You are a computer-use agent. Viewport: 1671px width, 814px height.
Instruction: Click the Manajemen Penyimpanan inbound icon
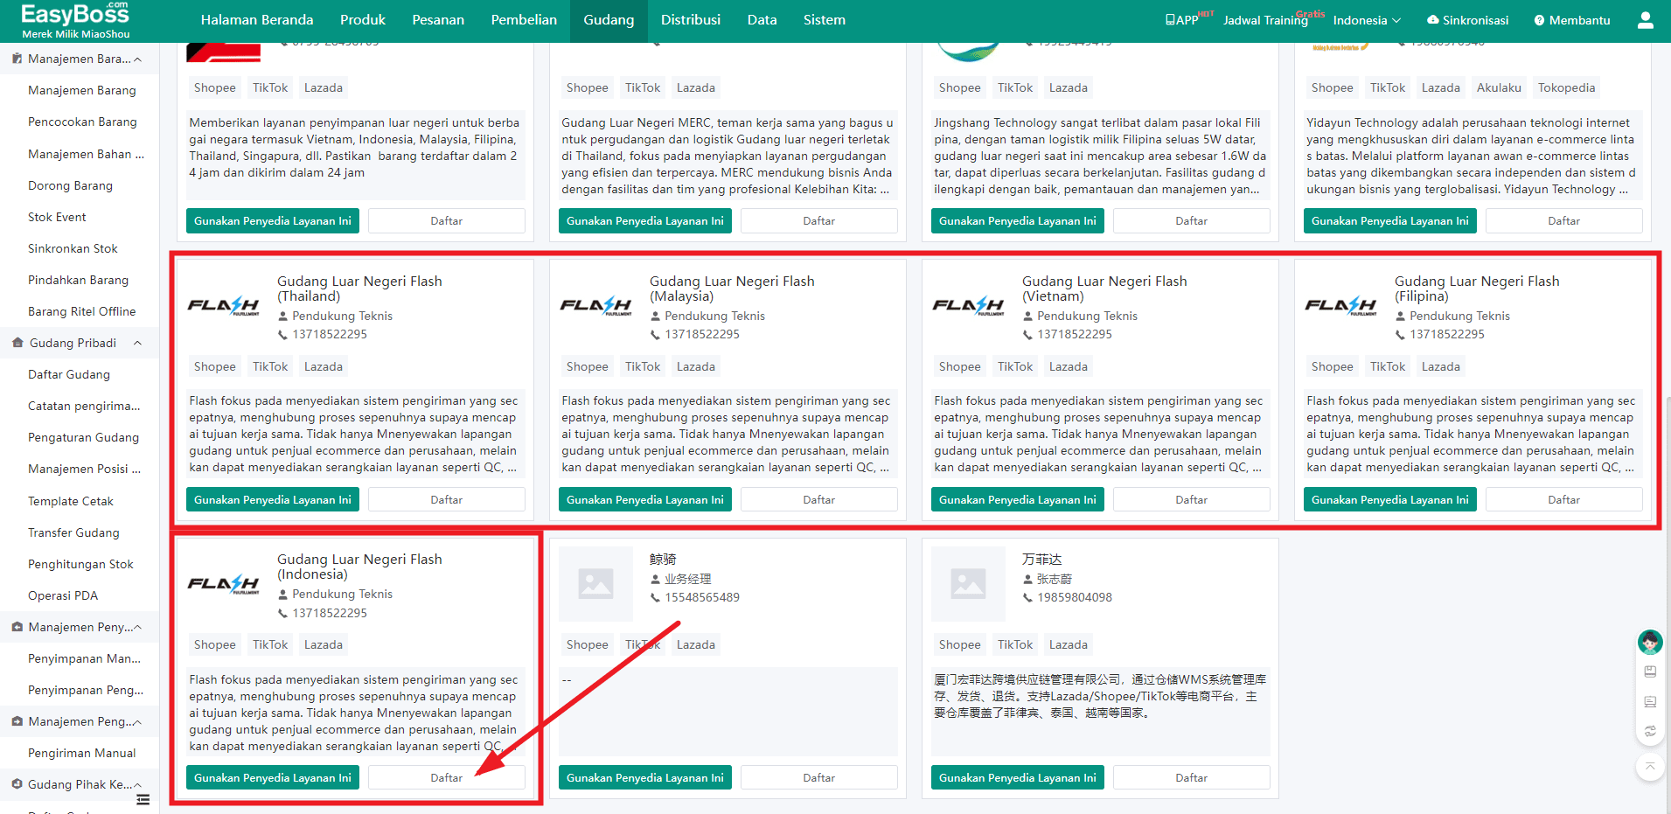tap(17, 627)
